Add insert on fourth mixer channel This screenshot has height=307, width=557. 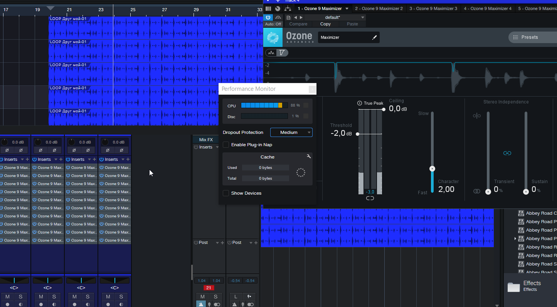128,159
